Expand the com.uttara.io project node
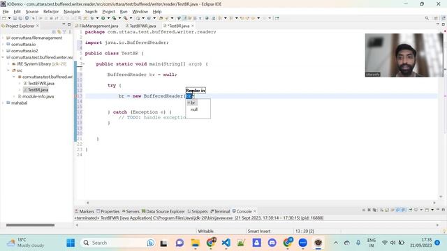The height and width of the screenshot is (251, 447). [3, 45]
